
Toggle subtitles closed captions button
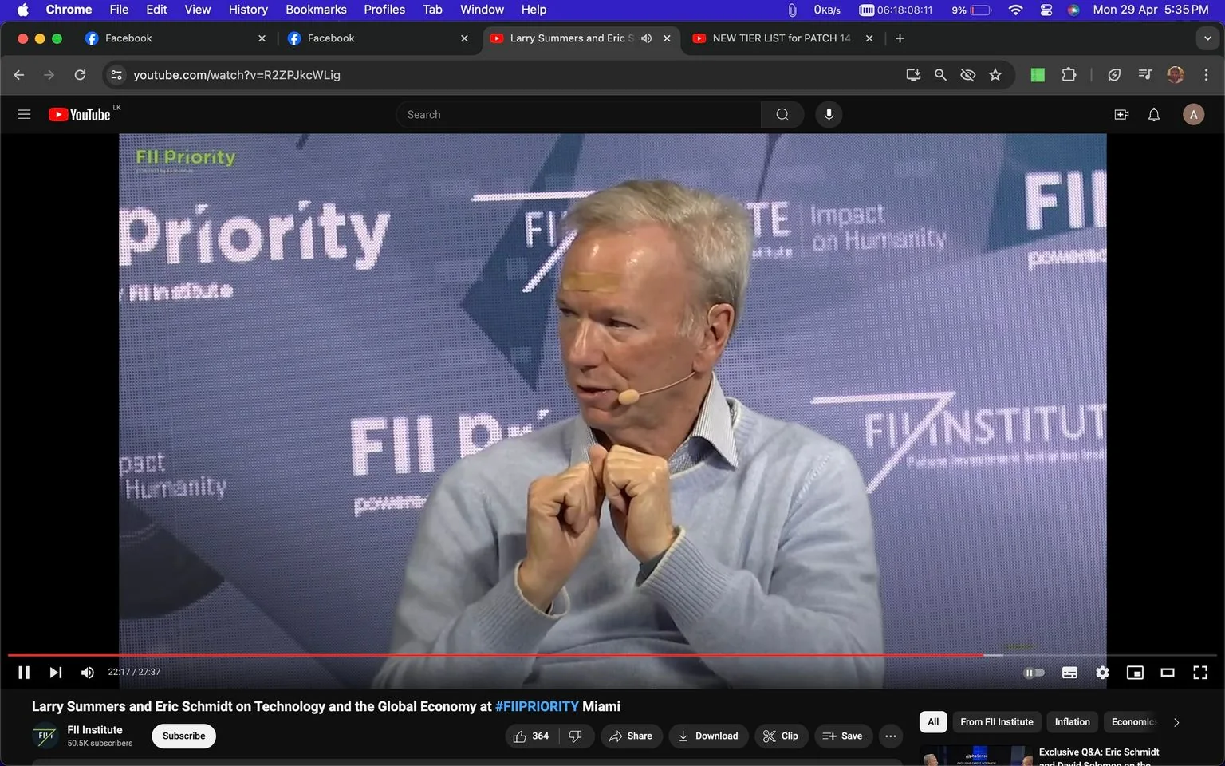pos(1069,673)
